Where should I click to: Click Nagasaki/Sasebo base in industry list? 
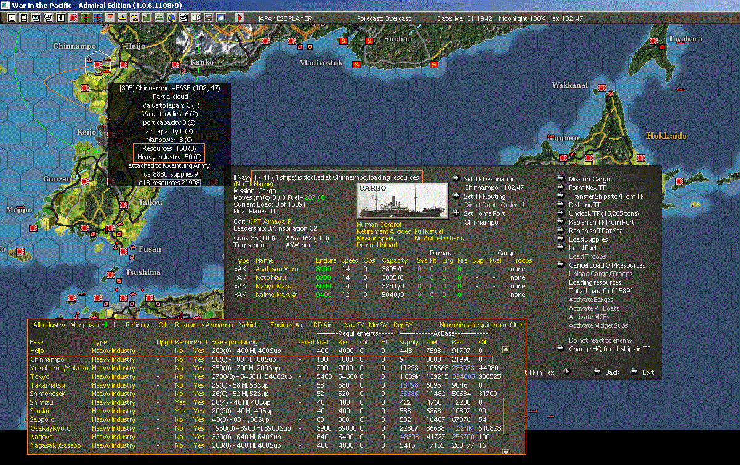click(55, 445)
